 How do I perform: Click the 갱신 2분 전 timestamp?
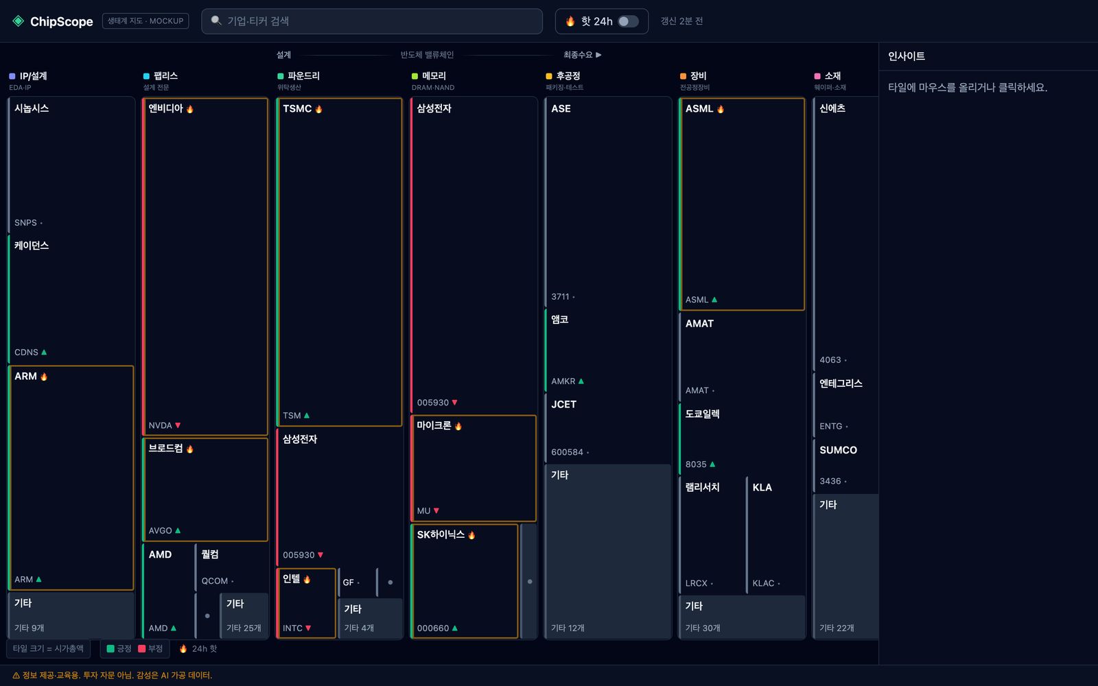pos(681,21)
